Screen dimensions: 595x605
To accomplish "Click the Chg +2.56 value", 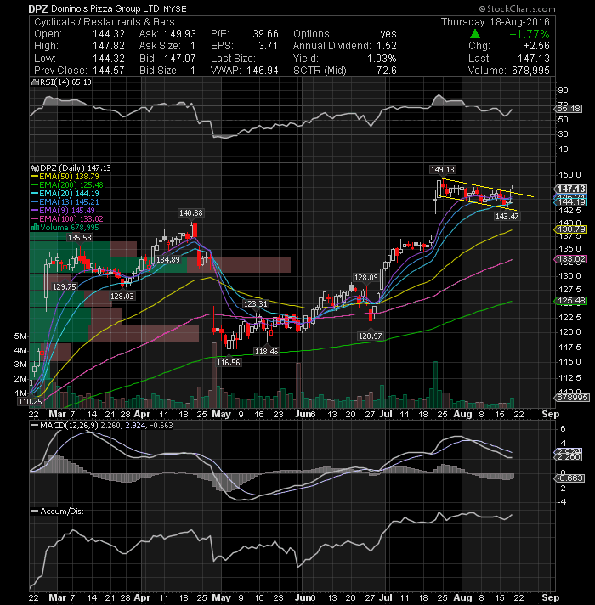I will click(536, 46).
